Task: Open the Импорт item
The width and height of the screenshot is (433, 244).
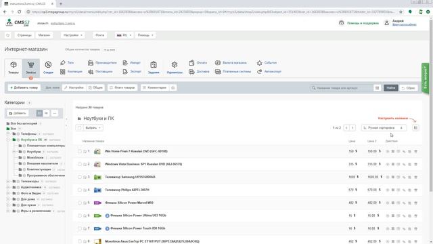Action: tap(132, 63)
